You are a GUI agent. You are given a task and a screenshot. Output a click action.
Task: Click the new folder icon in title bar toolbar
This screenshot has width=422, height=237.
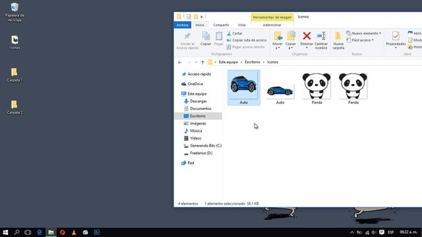tap(196, 16)
